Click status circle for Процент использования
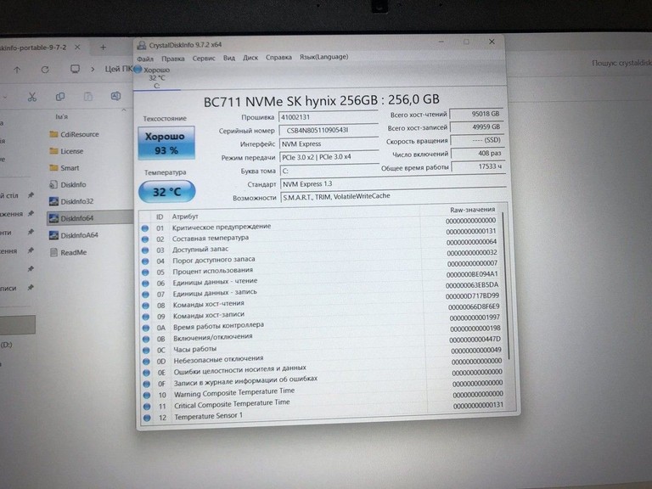Viewport: 652px width, 489px height. tap(145, 273)
